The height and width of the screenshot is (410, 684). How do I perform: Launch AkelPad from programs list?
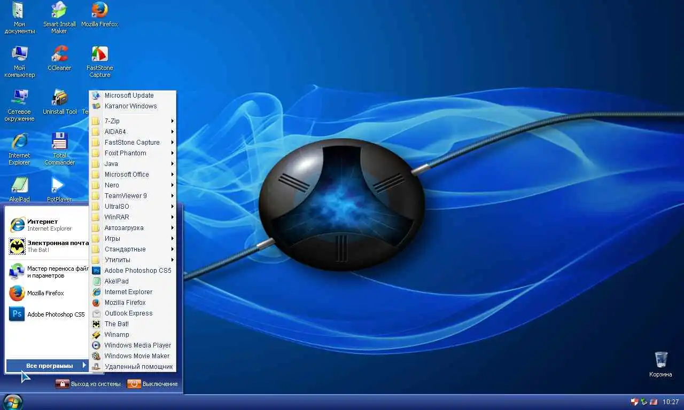[x=133, y=281]
